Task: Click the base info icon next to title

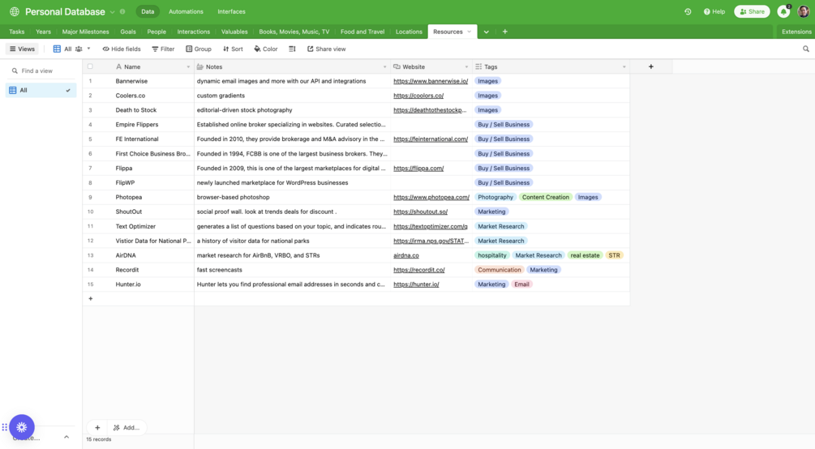Action: [122, 11]
